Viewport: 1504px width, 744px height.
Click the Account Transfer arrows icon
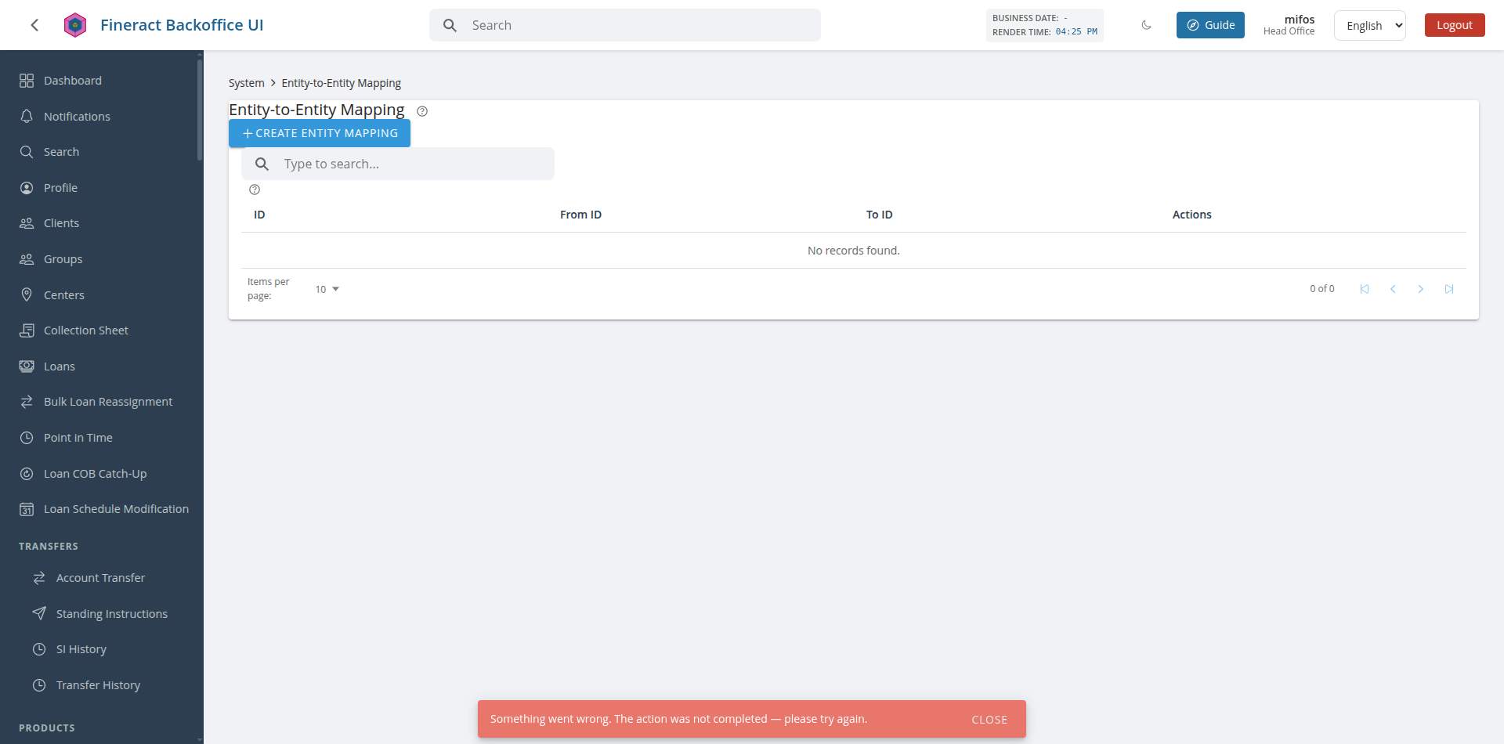pos(39,578)
